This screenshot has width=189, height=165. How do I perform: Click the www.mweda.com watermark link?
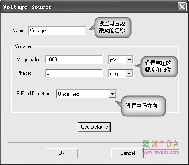click(161, 152)
